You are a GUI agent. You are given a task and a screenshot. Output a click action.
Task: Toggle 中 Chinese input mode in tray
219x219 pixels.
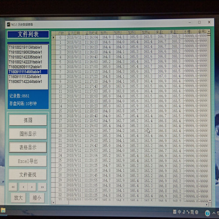click(x=180, y=212)
